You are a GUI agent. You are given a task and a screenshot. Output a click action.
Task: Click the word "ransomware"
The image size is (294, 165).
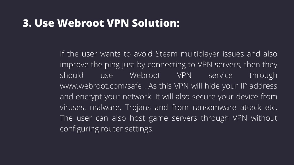point(214,107)
